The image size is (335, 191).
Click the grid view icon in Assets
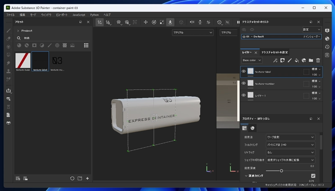click(x=86, y=45)
